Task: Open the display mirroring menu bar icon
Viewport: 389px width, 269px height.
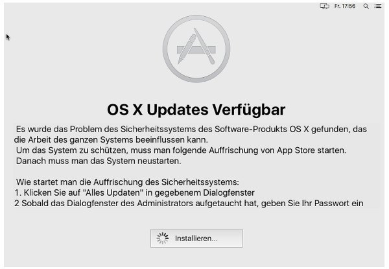Action: pos(325,6)
